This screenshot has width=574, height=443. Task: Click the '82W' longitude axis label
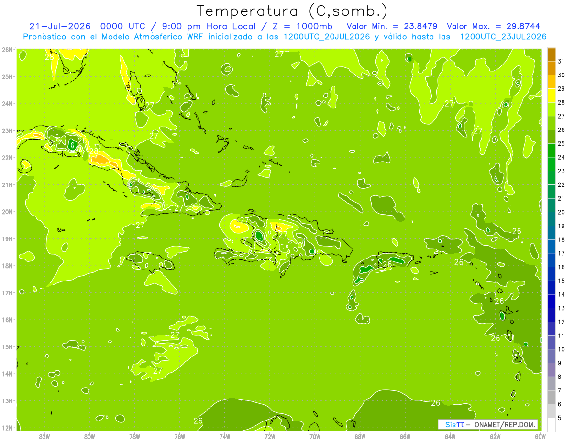pyautogui.click(x=44, y=436)
